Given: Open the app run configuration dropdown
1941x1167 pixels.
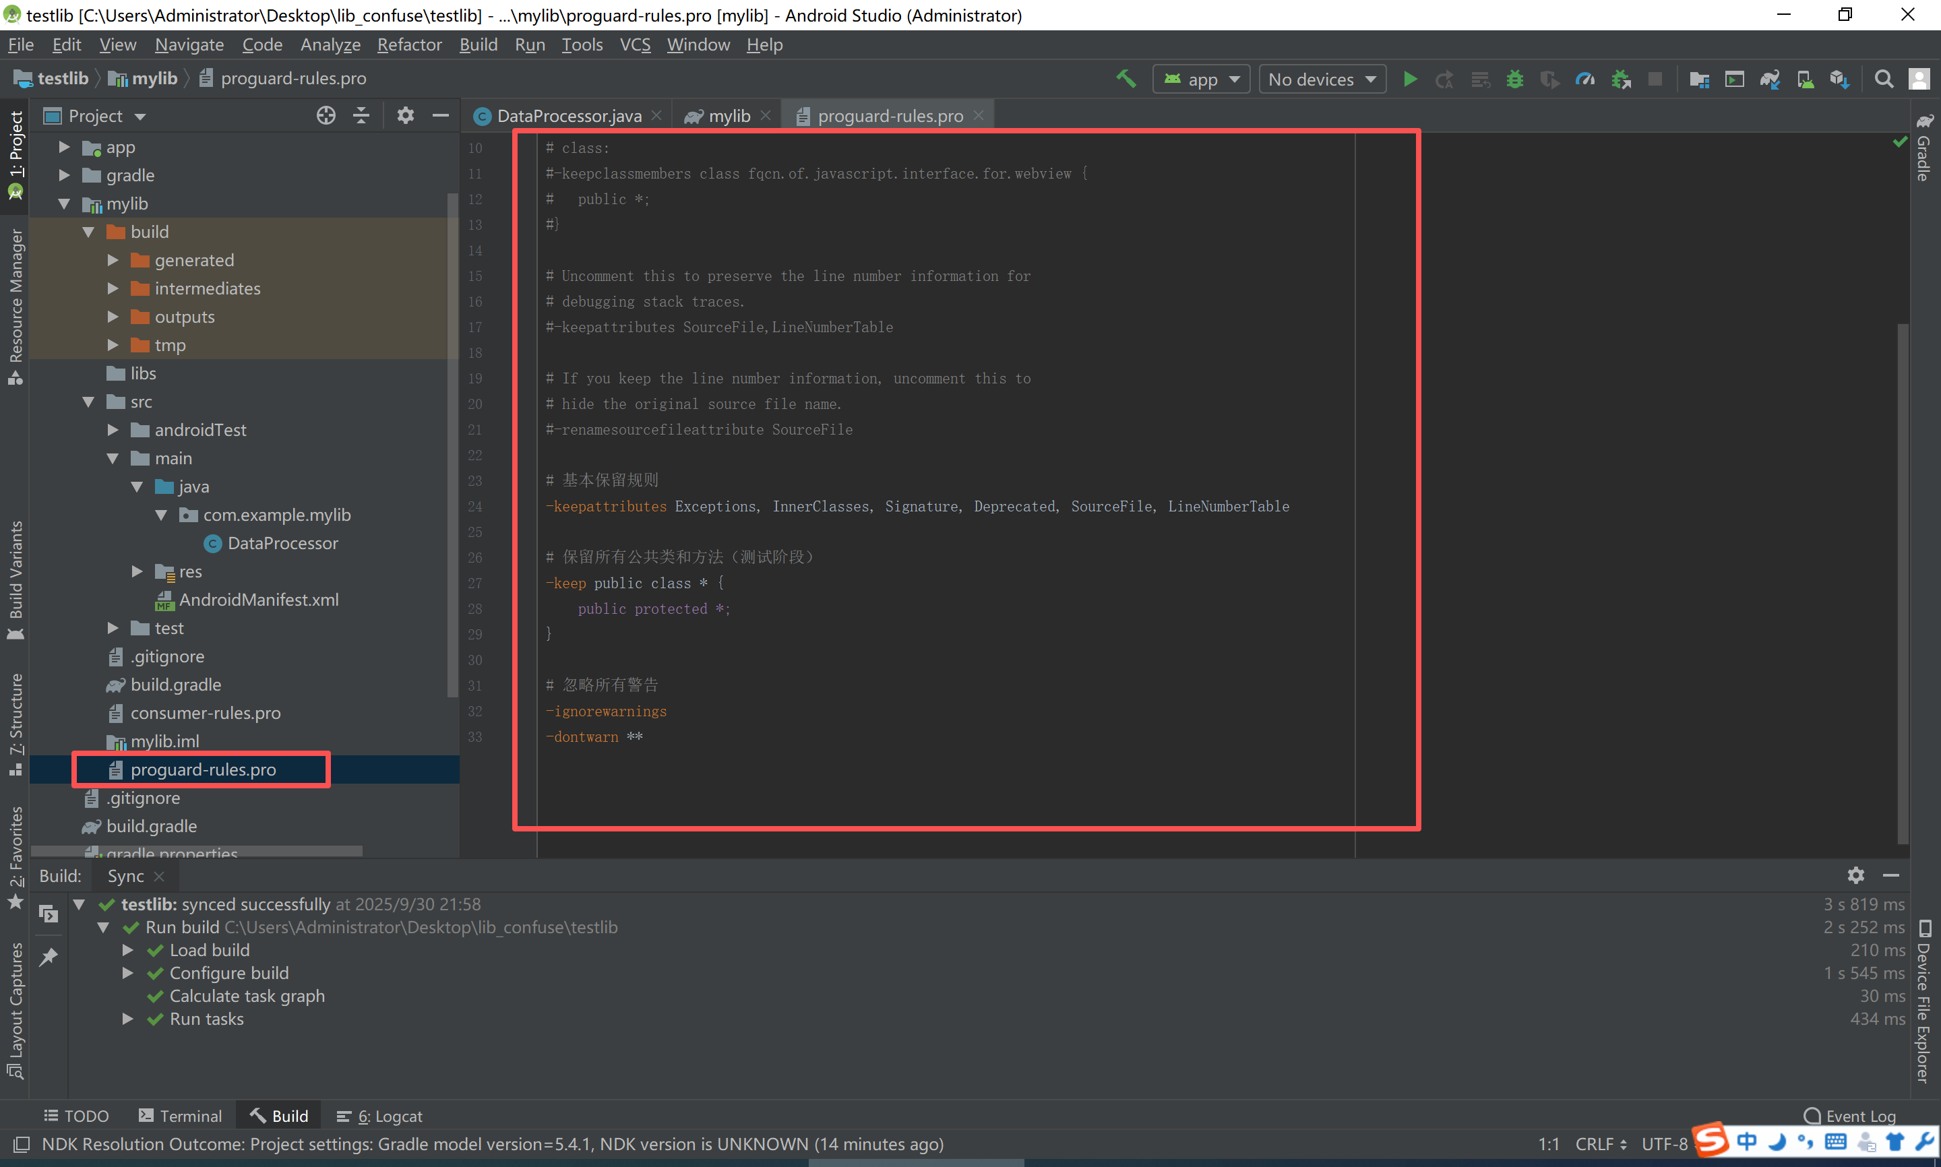Looking at the screenshot, I should coord(1201,80).
